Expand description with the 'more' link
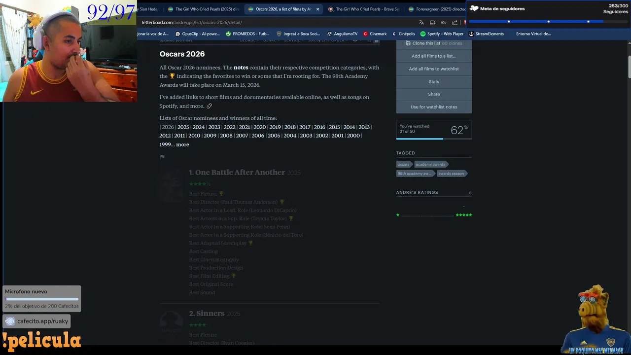This screenshot has height=355, width=631. pos(182,144)
